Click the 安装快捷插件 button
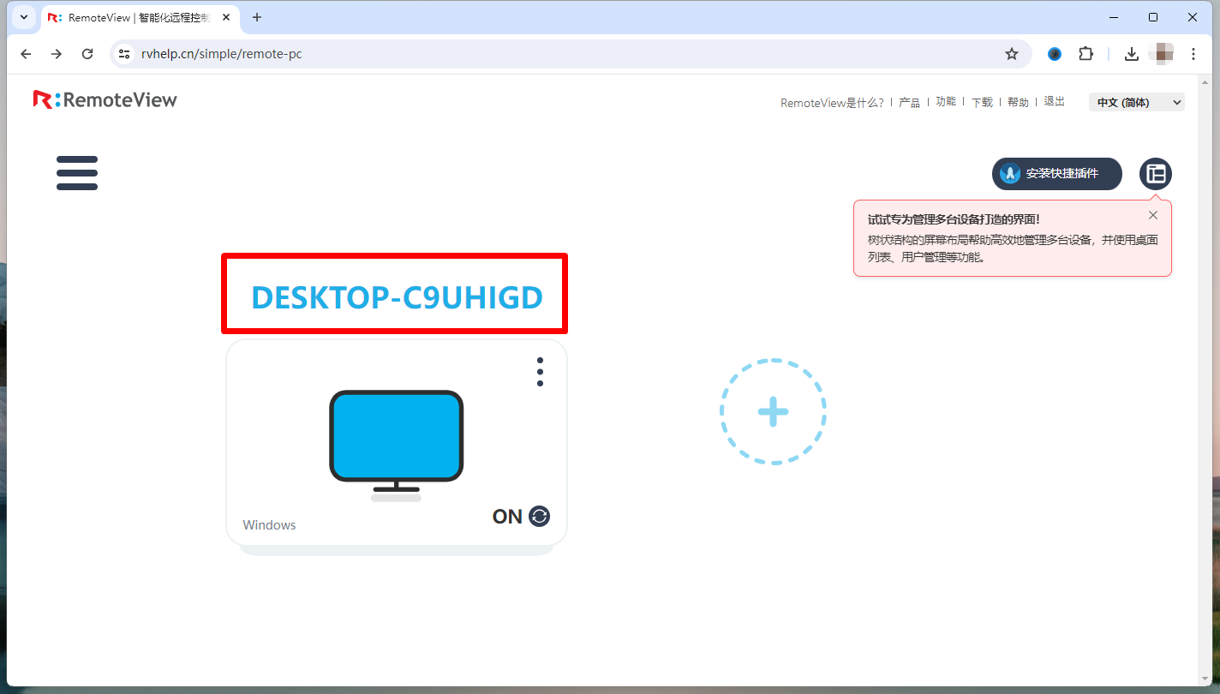The height and width of the screenshot is (694, 1220). click(1056, 174)
